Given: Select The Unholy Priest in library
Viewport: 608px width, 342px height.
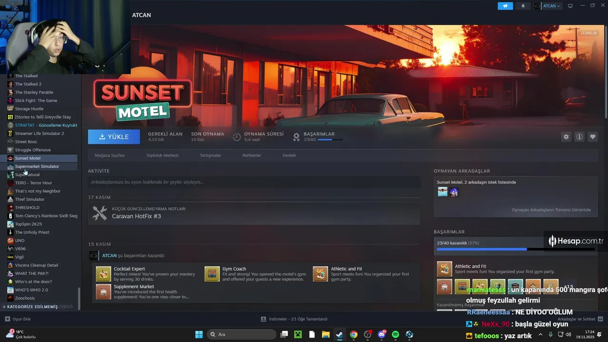Looking at the screenshot, I should [x=32, y=232].
